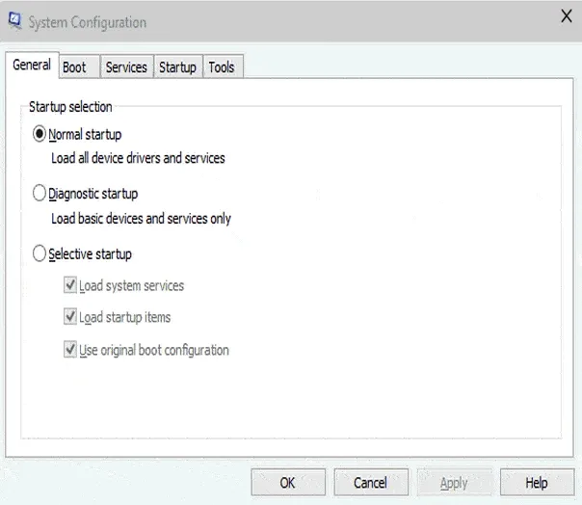Select the Startup tab
582x505 pixels.
click(177, 66)
